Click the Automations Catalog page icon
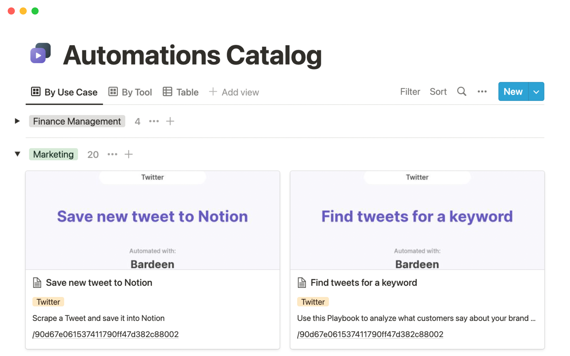Image resolution: width=570 pixels, height=356 pixels. pos(41,53)
